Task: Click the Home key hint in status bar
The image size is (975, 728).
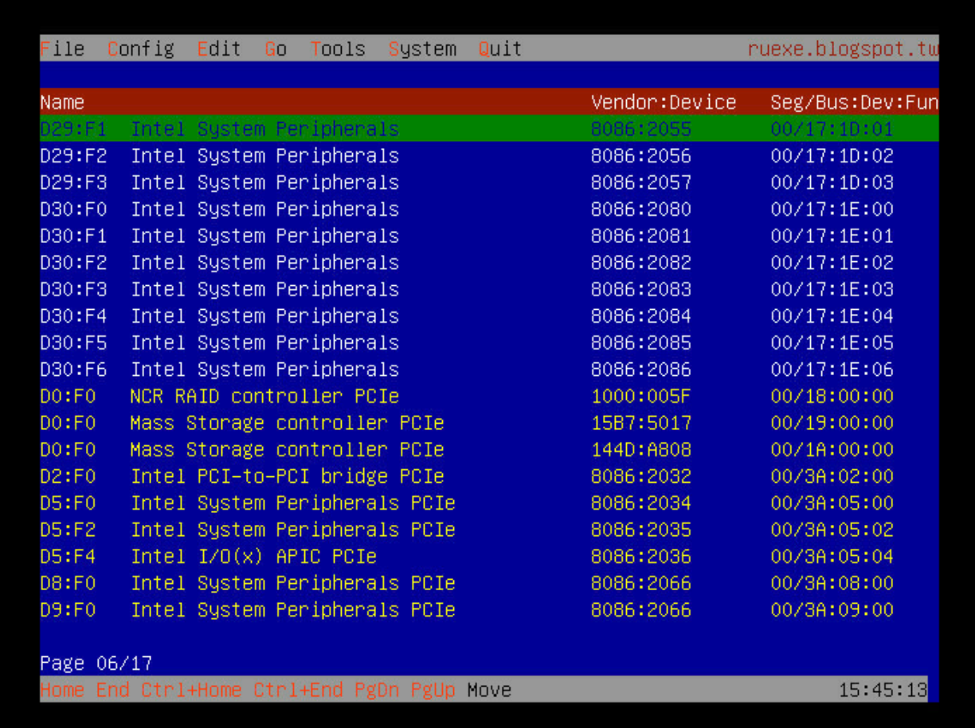Action: (x=62, y=690)
